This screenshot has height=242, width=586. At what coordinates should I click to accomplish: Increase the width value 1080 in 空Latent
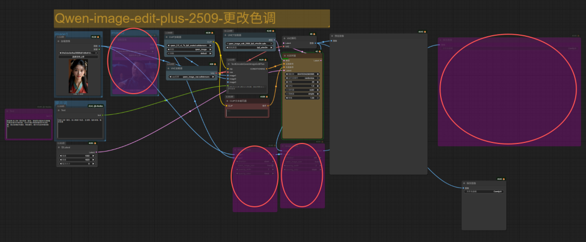[x=93, y=156]
